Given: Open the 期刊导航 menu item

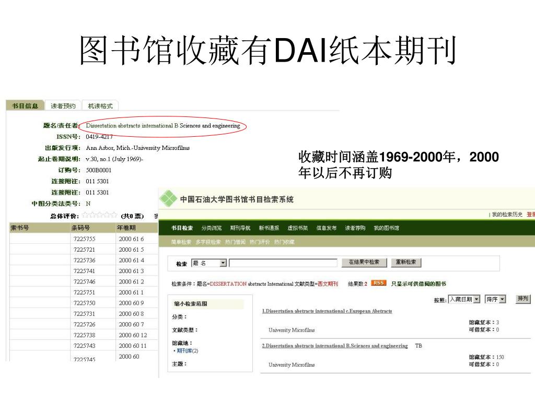Looking at the screenshot, I should pyautogui.click(x=240, y=228).
